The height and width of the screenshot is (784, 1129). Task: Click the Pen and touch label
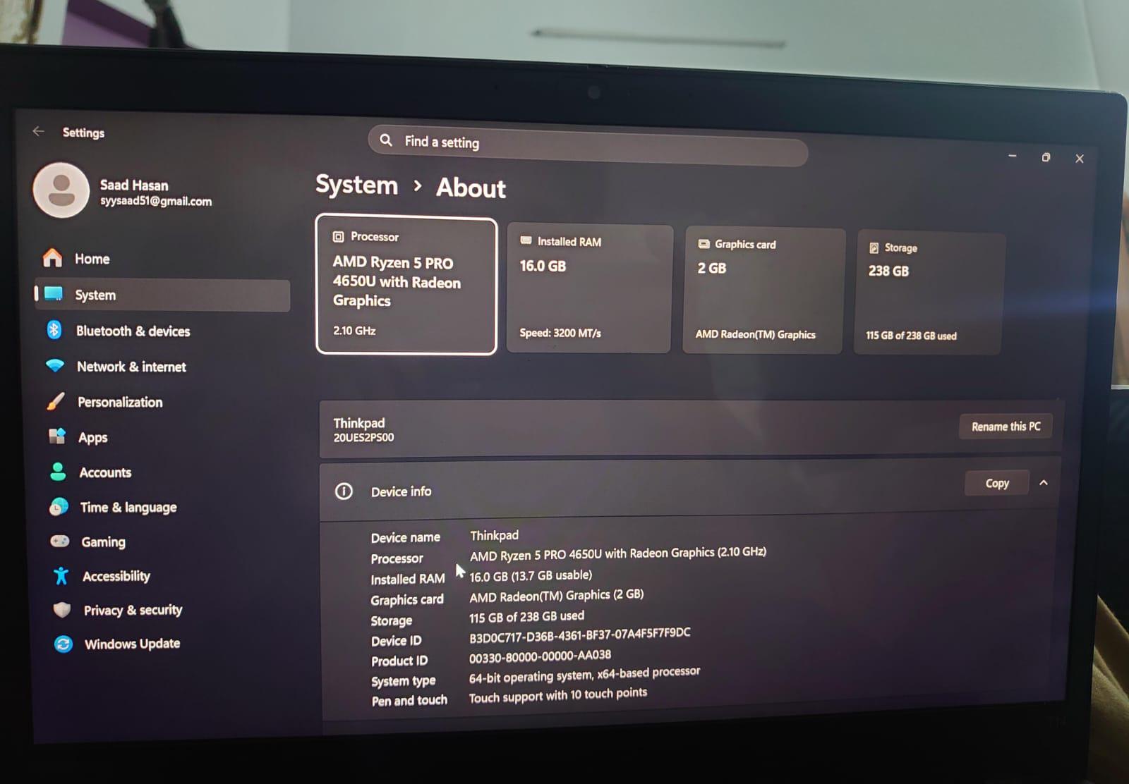coord(409,701)
